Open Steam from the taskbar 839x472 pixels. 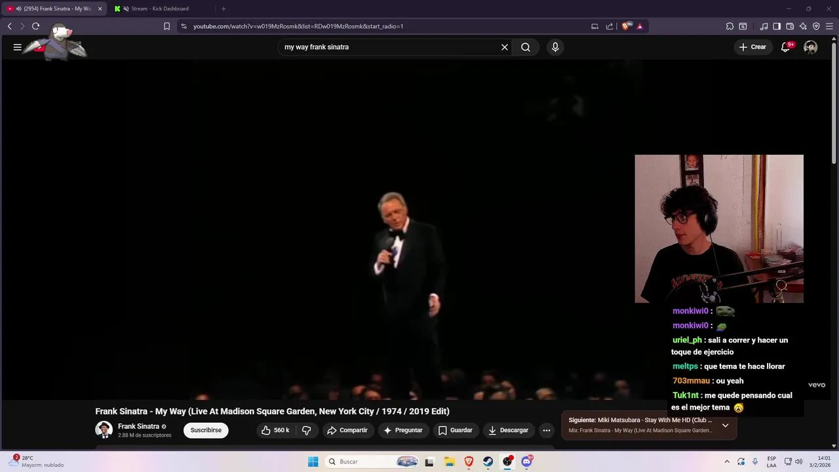488,462
